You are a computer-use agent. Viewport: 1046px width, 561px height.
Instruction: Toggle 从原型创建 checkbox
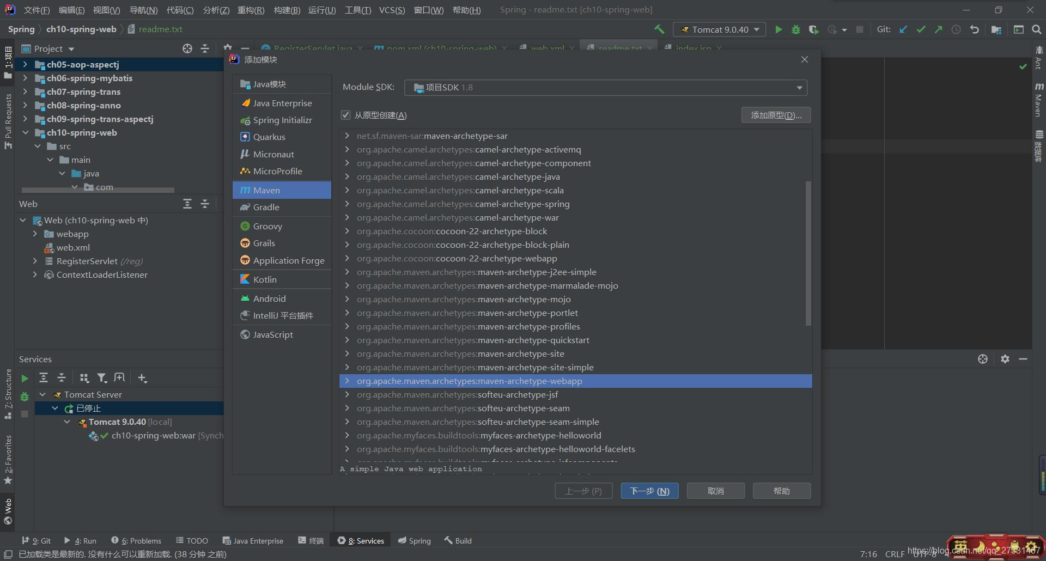(345, 115)
